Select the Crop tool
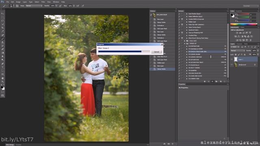 click(2, 28)
